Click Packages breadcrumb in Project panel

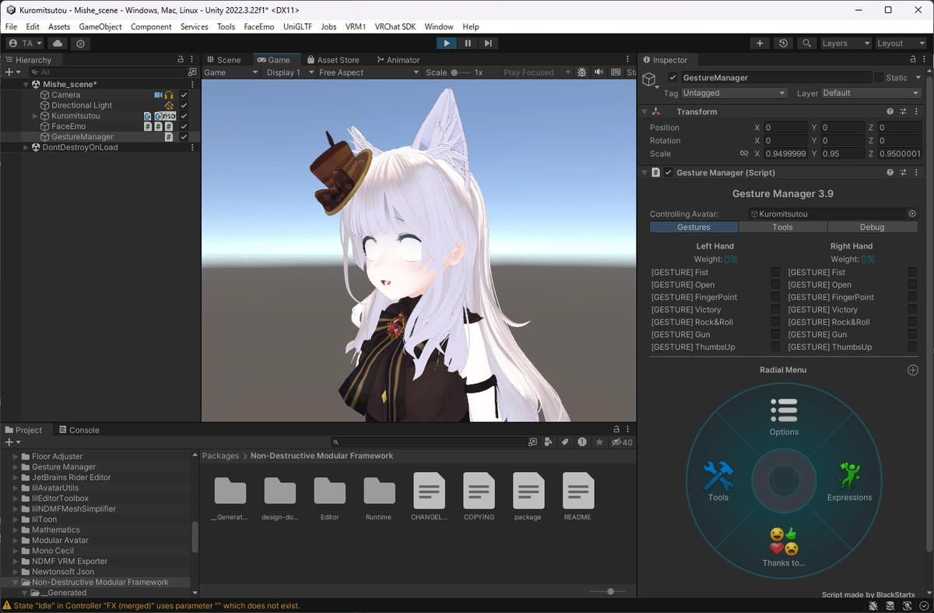(220, 456)
